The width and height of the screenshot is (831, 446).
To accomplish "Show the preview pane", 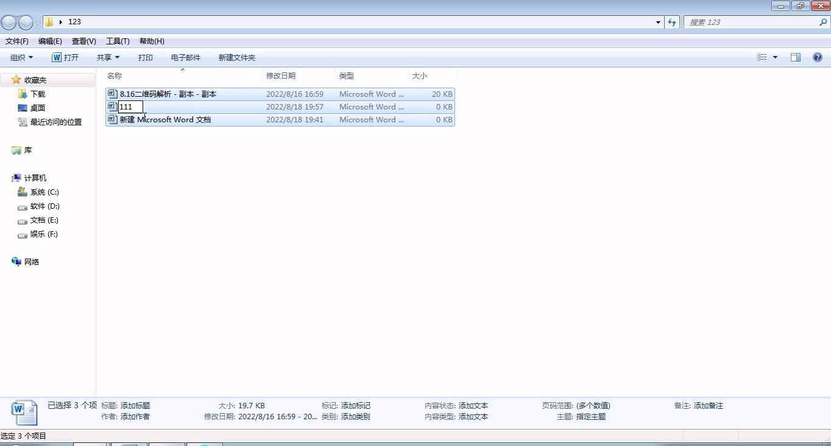I will tap(796, 57).
